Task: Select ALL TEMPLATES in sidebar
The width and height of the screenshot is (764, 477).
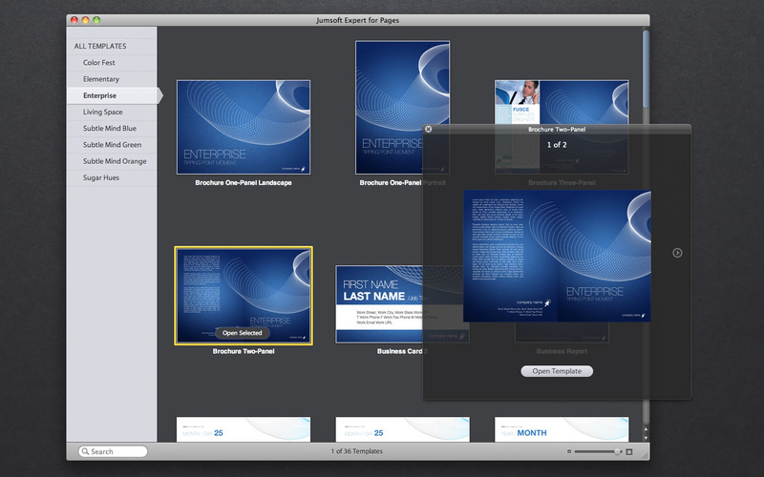Action: tap(100, 46)
